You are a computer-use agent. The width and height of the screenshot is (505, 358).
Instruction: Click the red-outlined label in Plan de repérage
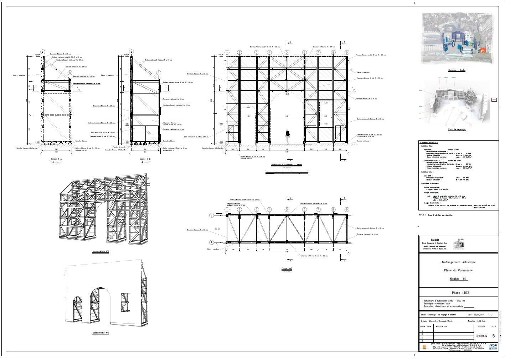click(x=494, y=100)
